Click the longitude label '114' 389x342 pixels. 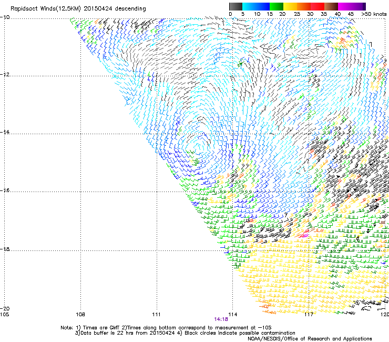point(233,315)
